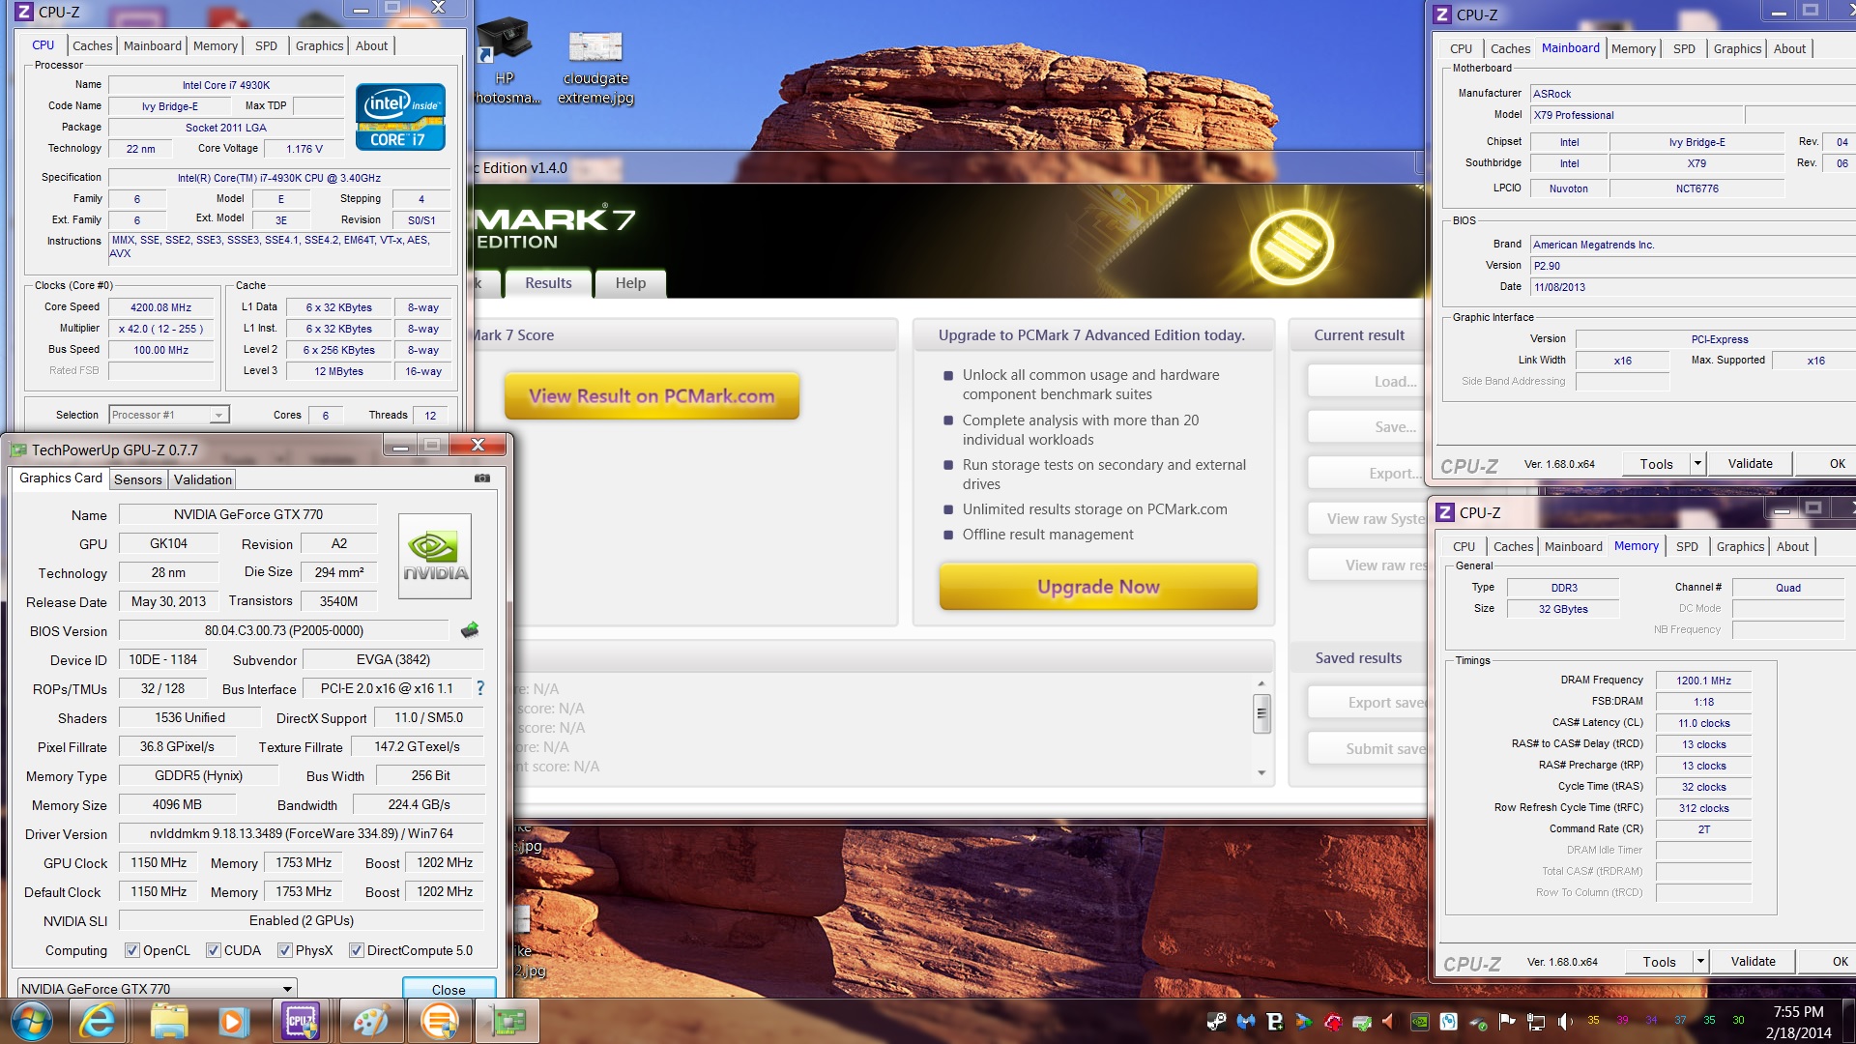
Task: Click Safely Remove Hardware tray icon
Action: [1478, 1022]
